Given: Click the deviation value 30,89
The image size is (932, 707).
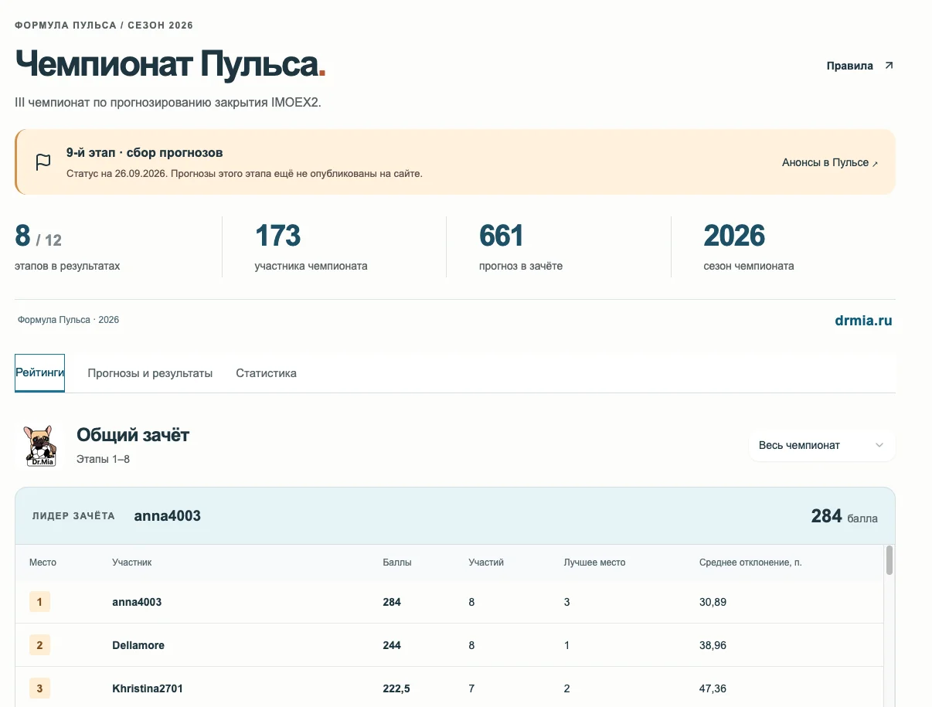Looking at the screenshot, I should tap(713, 602).
